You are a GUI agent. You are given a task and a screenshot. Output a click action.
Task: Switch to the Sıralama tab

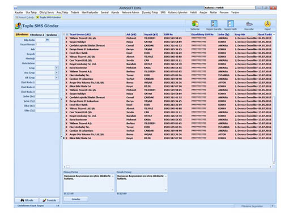tap(52, 35)
